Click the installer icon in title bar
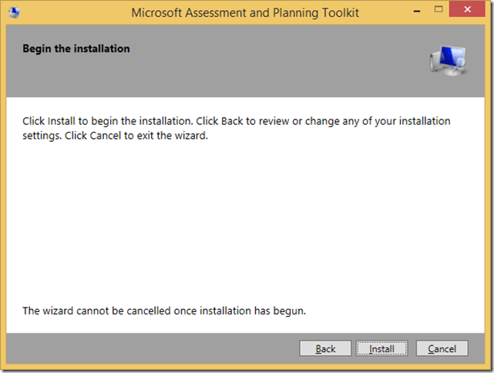The width and height of the screenshot is (494, 373). [x=17, y=12]
